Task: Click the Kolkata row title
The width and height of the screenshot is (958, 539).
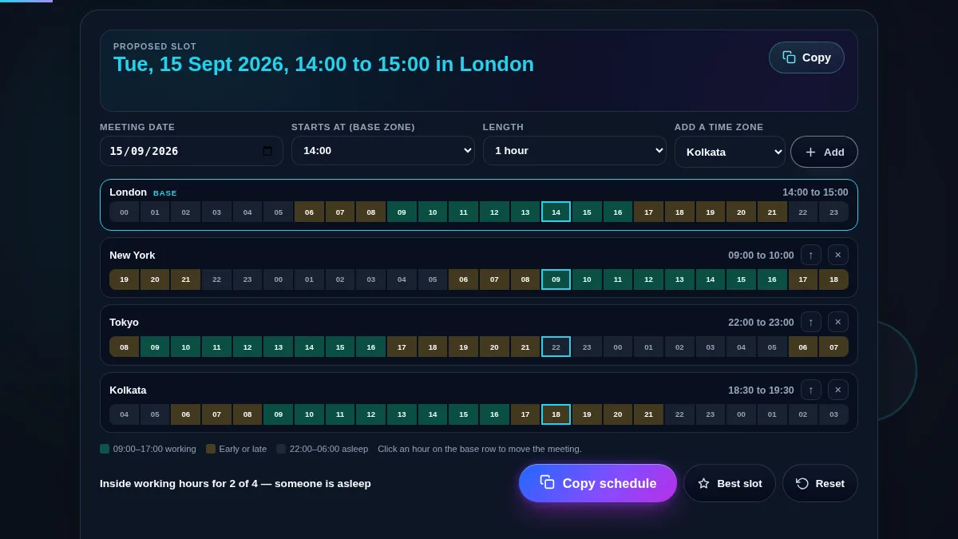Action: point(128,390)
